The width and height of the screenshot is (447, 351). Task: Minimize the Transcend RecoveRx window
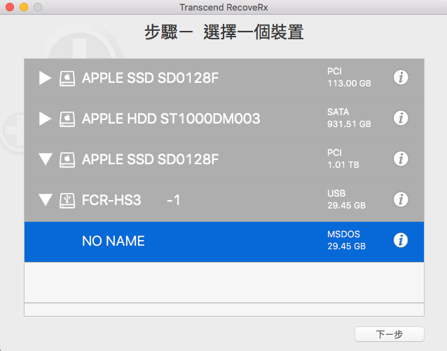pyautogui.click(x=24, y=7)
